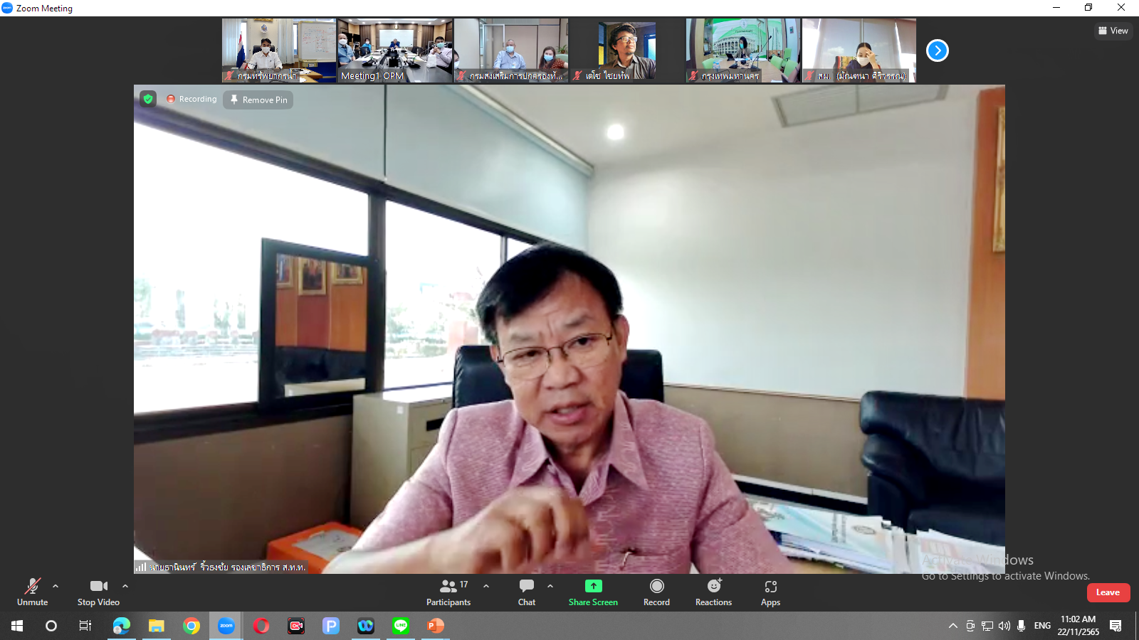Select the Meeting1 OPM participant thumbnail
Screen dimensions: 1139x640
(x=395, y=50)
